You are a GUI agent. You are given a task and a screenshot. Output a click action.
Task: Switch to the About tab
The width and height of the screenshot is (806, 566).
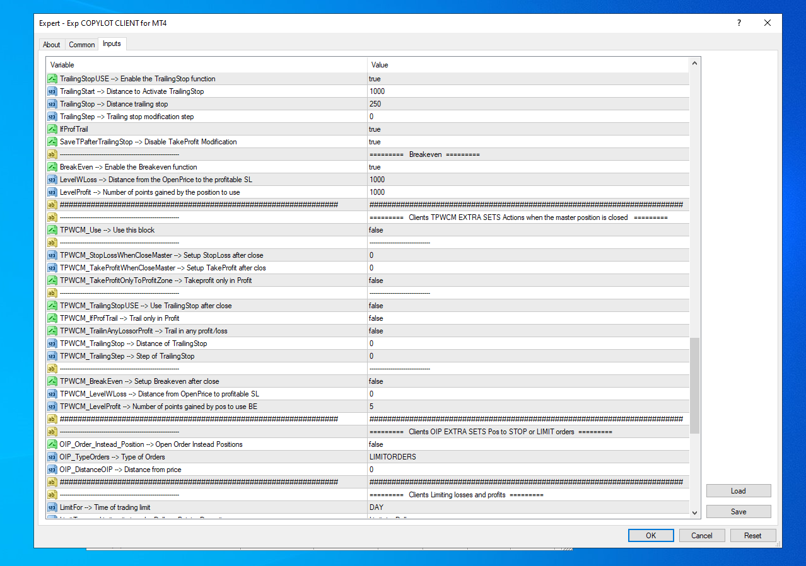tap(52, 45)
